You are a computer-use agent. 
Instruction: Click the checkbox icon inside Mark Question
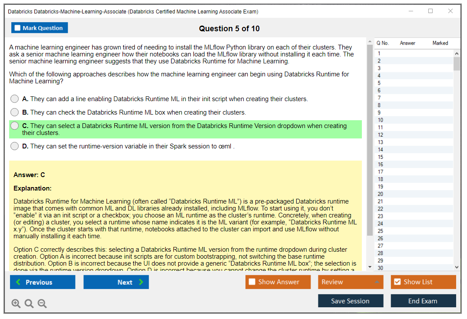point(17,27)
